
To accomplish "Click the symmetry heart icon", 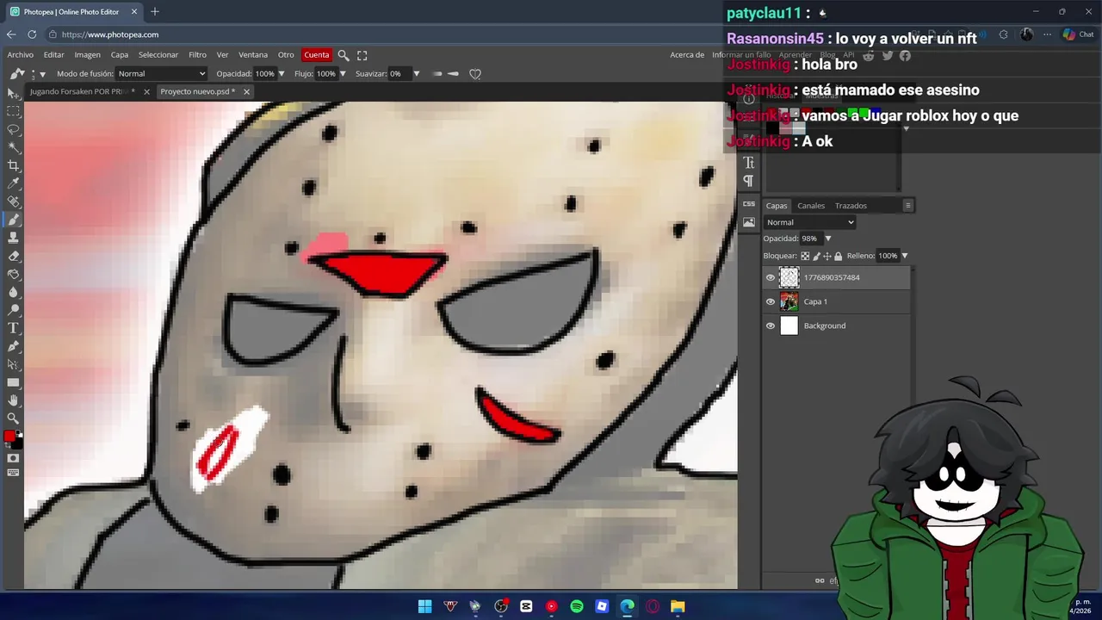I will [474, 74].
